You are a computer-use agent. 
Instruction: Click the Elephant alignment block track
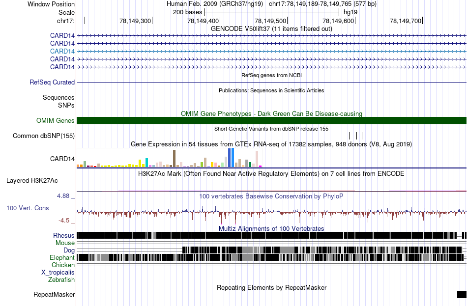click(x=269, y=257)
